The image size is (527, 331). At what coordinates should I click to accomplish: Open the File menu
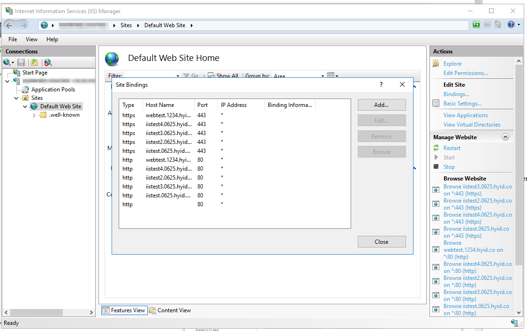tap(13, 39)
